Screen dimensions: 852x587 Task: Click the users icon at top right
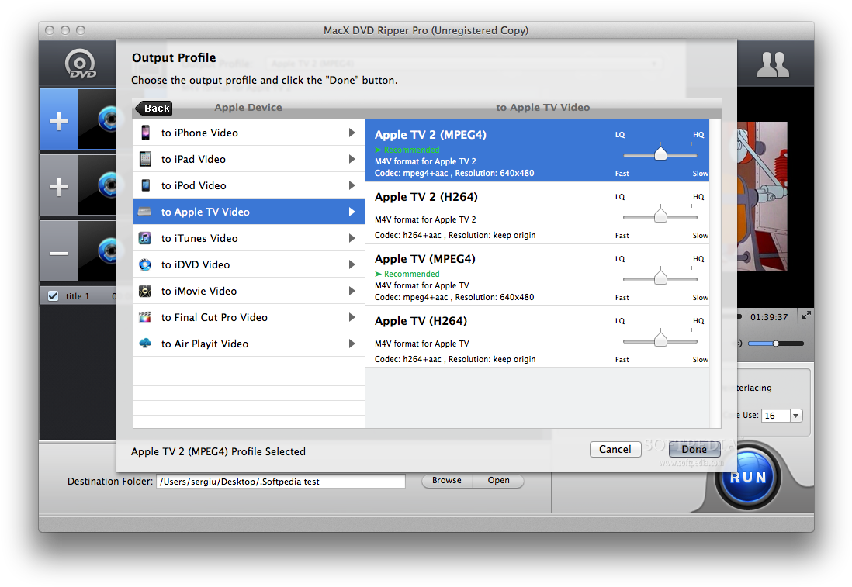coord(773,64)
